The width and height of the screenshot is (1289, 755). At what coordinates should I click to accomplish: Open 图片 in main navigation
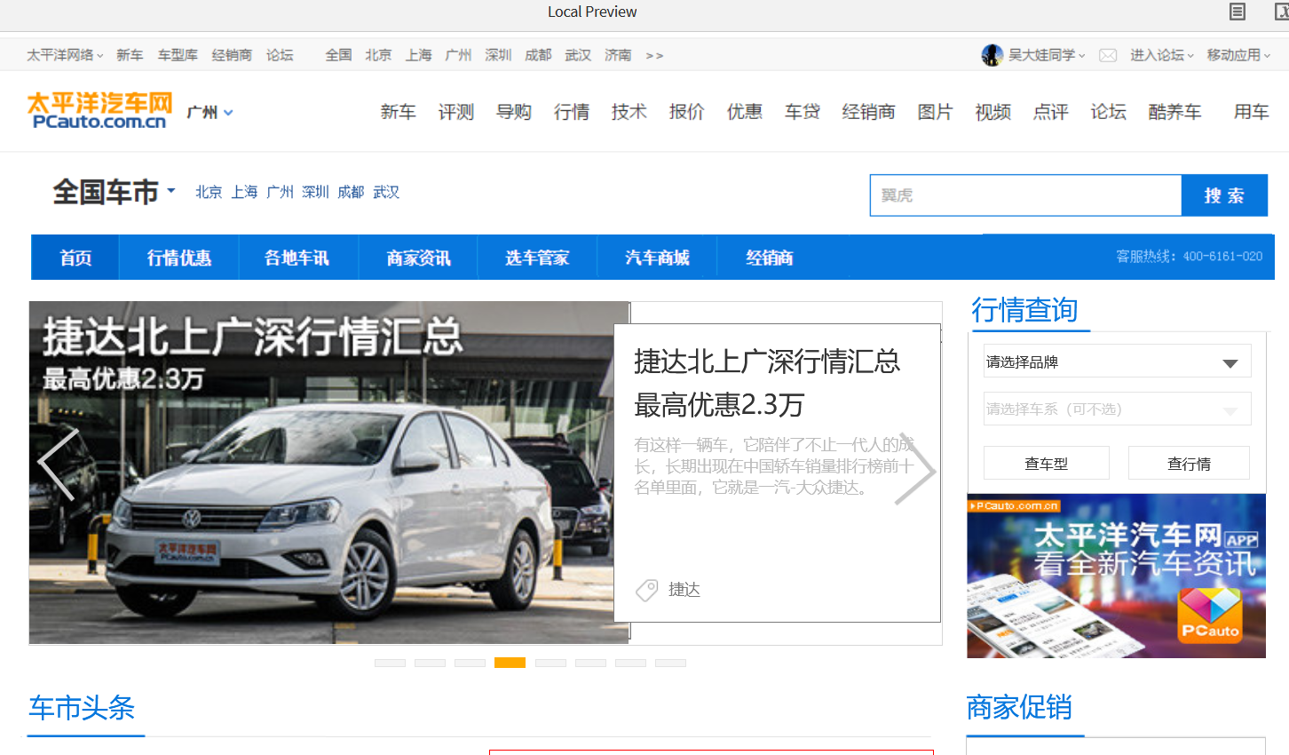tap(935, 112)
